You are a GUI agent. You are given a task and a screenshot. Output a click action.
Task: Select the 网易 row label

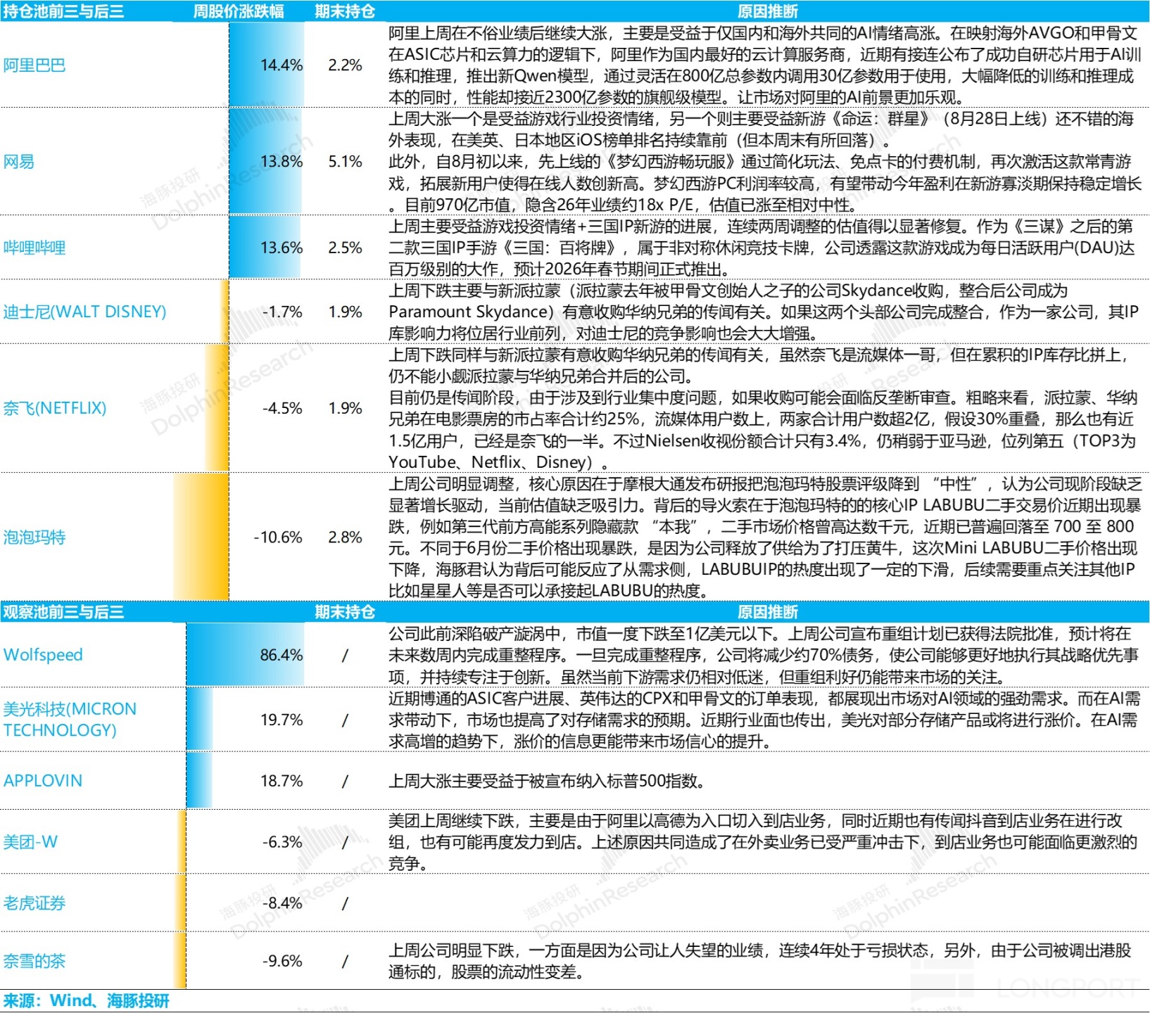pos(19,162)
